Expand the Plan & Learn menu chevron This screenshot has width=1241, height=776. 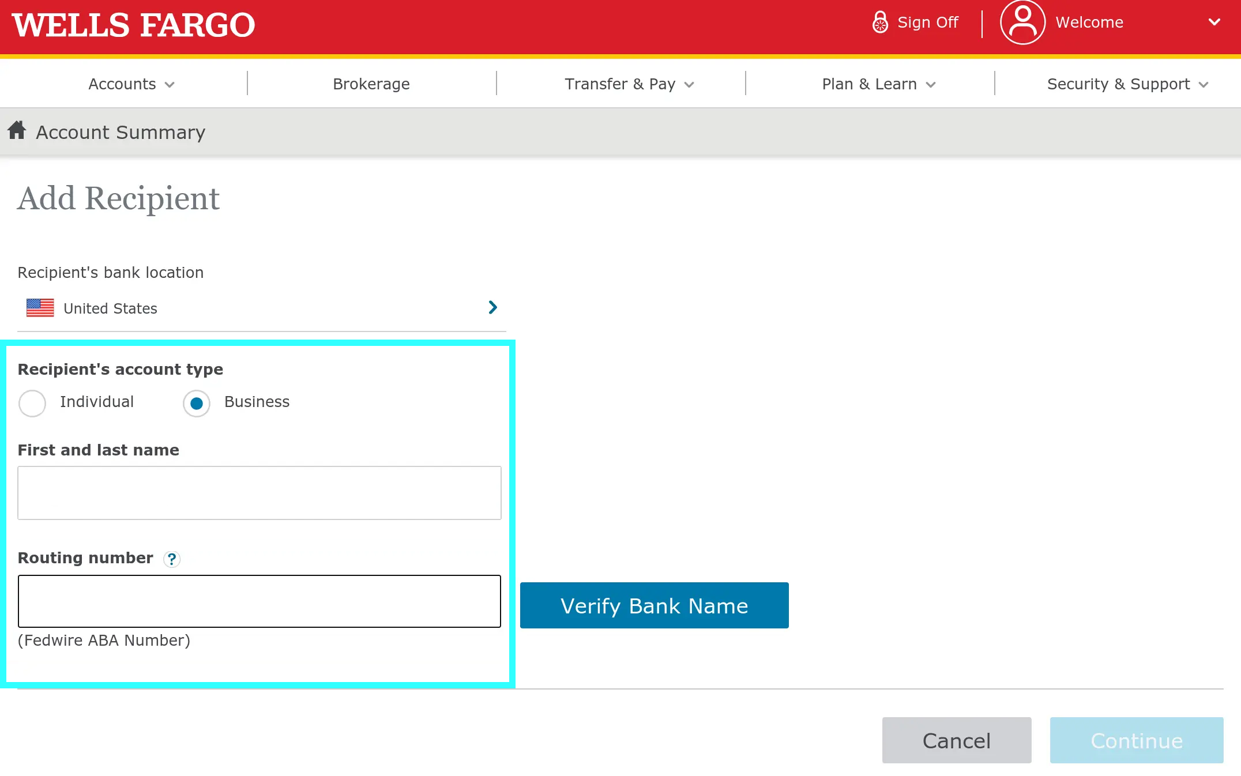pyautogui.click(x=931, y=85)
